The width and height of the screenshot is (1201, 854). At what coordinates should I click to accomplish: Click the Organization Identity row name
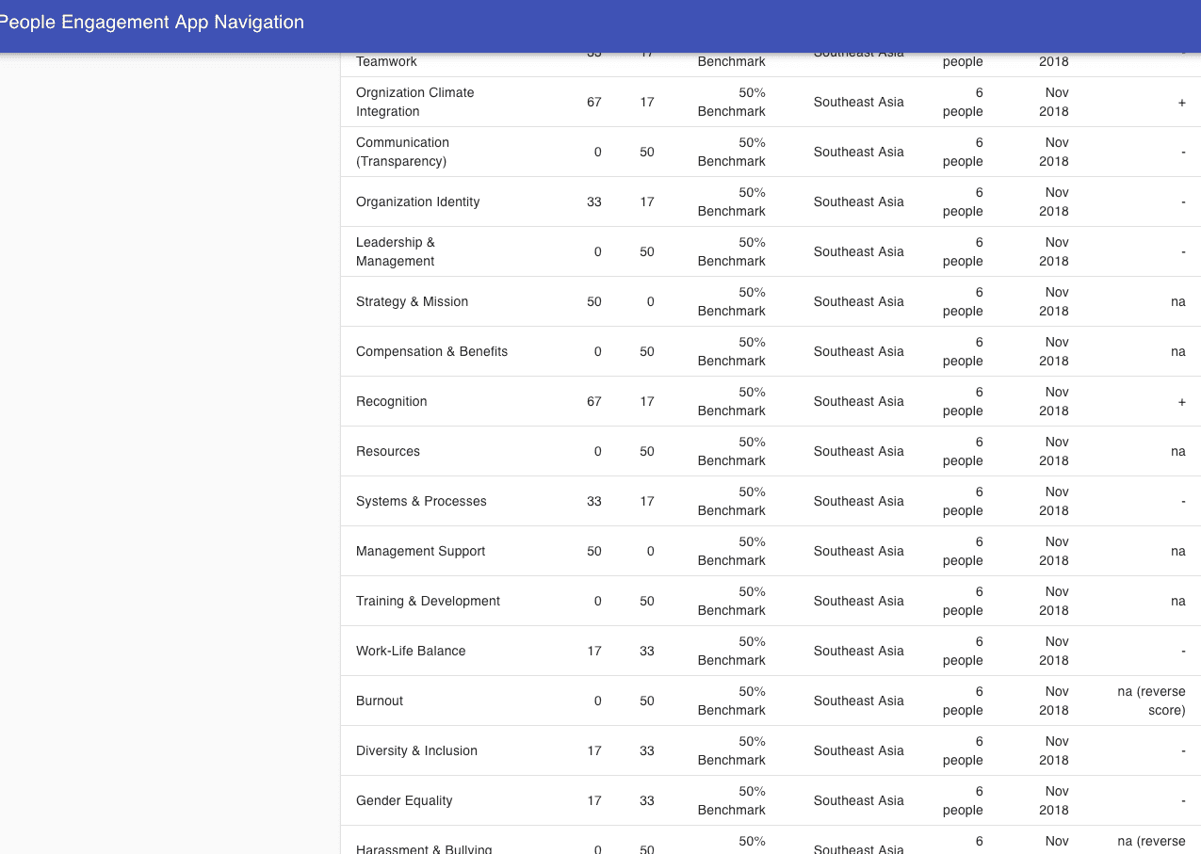[x=418, y=201]
